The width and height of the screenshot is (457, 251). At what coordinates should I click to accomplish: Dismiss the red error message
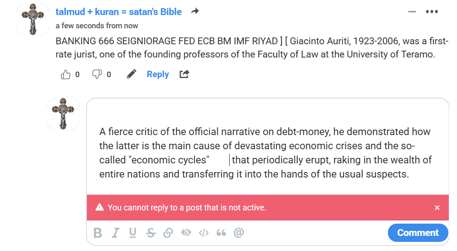click(437, 208)
